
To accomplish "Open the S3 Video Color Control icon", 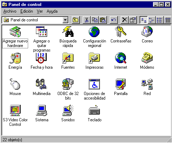I will (15, 110).
